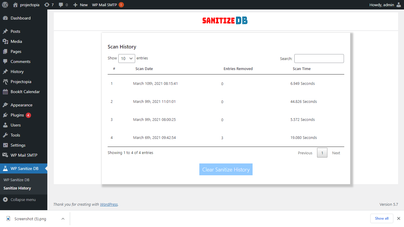Click the Clear Sanitize History button
Image resolution: width=404 pixels, height=227 pixels.
pyautogui.click(x=226, y=169)
